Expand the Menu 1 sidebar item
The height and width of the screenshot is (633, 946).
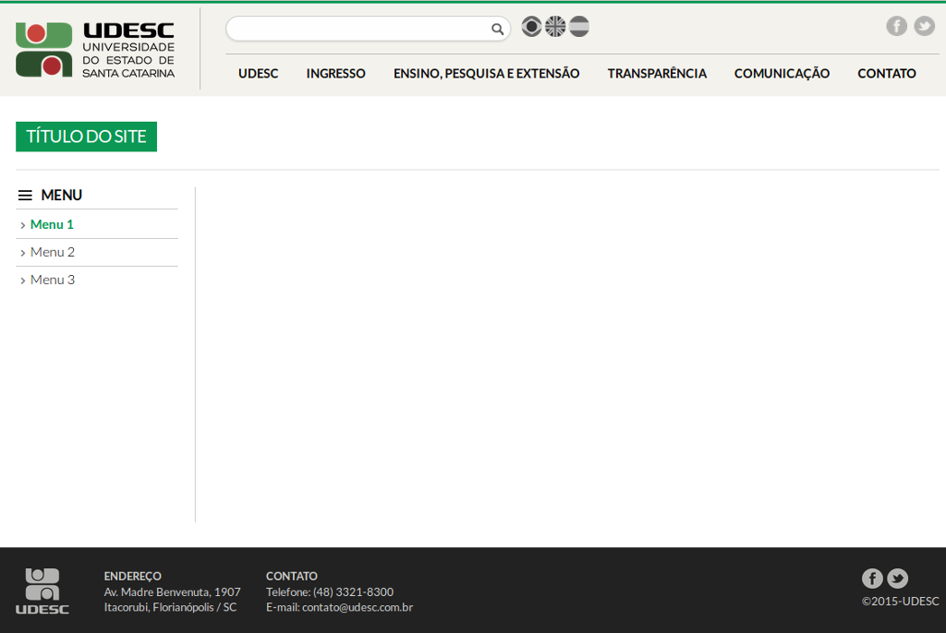(x=51, y=224)
